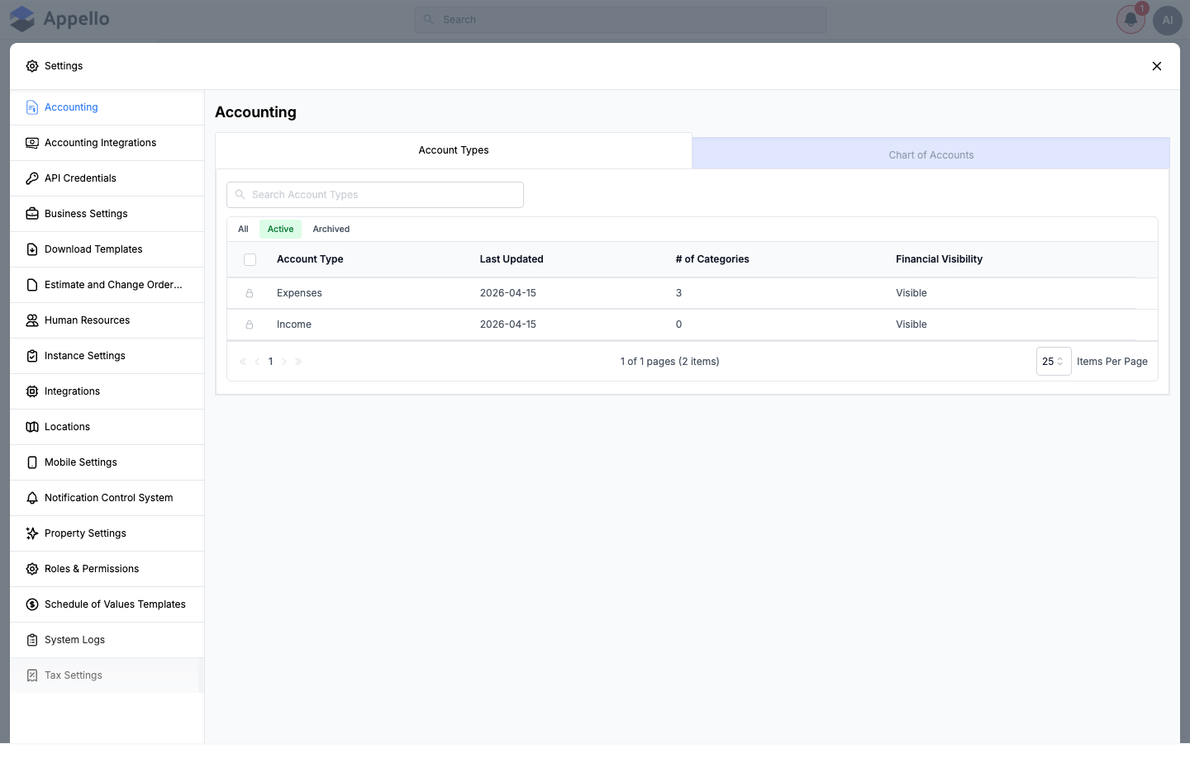Sort by Financial Visibility column header
The height and width of the screenshot is (758, 1190).
(x=939, y=259)
